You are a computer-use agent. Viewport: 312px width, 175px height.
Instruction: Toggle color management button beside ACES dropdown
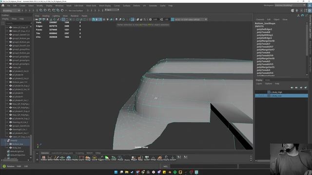(173, 19)
